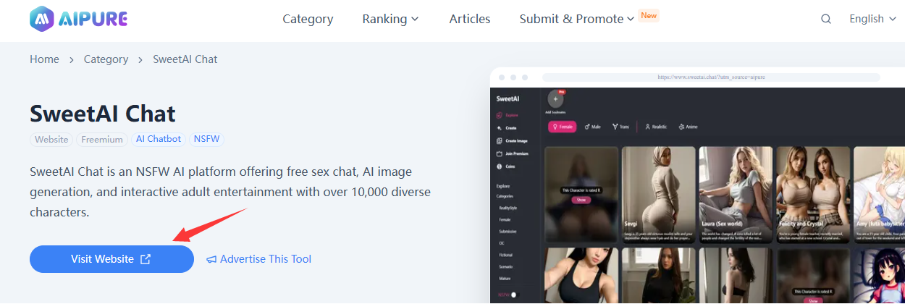905x304 pixels.
Task: Click the Visit Website button
Action: point(111,259)
